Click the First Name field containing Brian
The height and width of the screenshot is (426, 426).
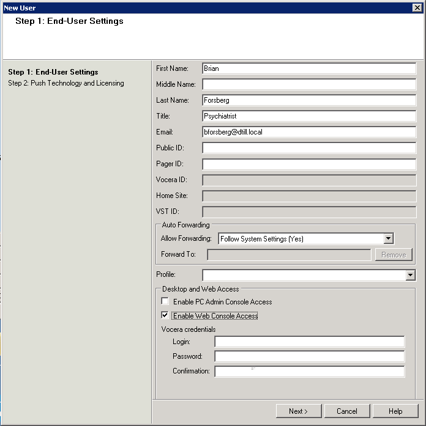[309, 68]
